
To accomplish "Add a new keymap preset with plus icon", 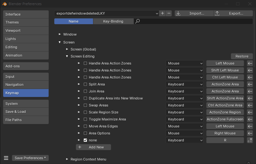I will coord(162,13).
